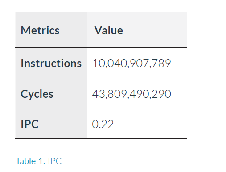Image resolution: width=226 pixels, height=172 pixels.
Task: Click the trailing "789" of the instructions count
Action: (161, 63)
